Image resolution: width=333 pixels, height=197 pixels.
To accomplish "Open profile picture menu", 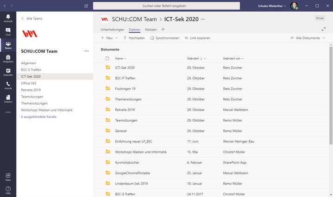I will click(294, 6).
